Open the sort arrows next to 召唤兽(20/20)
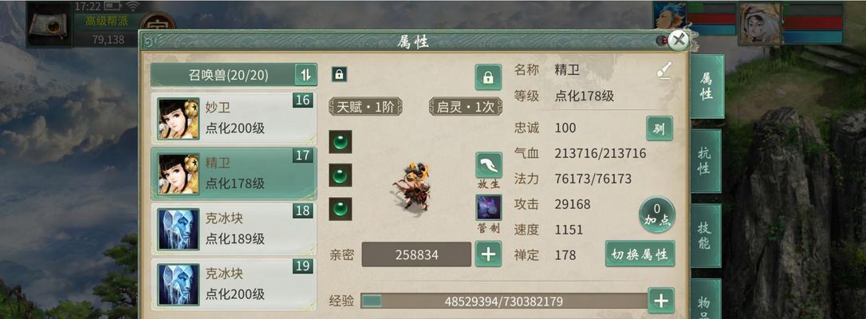This screenshot has width=866, height=319. click(x=305, y=74)
